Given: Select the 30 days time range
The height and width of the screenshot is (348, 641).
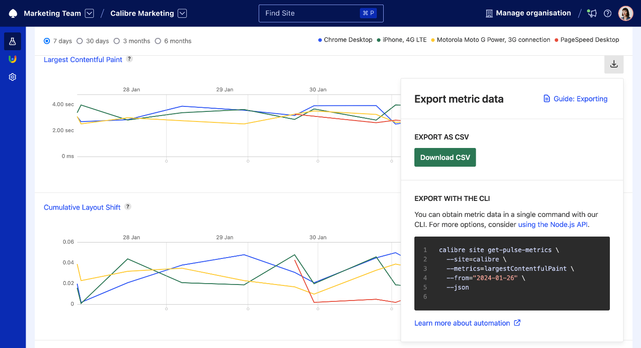Looking at the screenshot, I should pyautogui.click(x=80, y=41).
